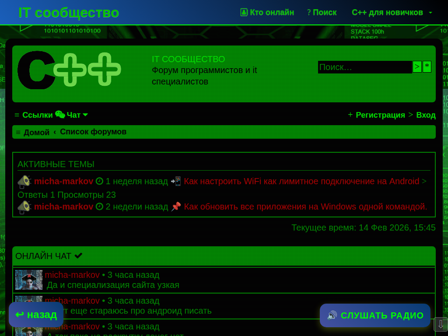Viewport: 448px width, 336px height.
Task: Click the phone icon before the WiFi topic
Action: [176, 181]
